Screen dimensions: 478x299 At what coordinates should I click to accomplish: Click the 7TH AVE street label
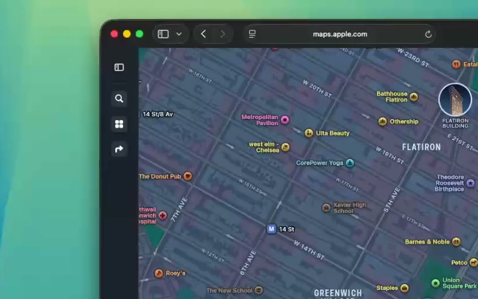coord(179,210)
